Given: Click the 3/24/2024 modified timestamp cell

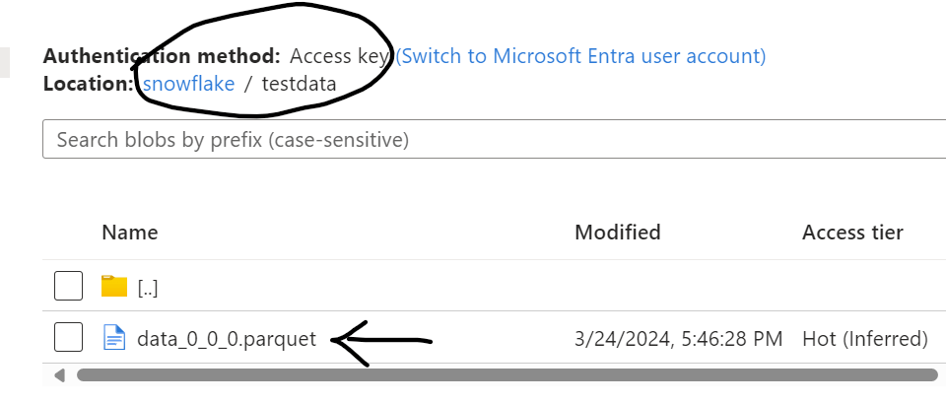Looking at the screenshot, I should click(678, 339).
